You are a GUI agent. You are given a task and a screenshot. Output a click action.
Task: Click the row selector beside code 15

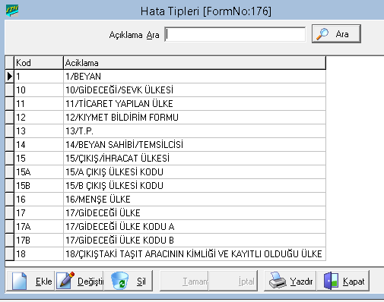tap(9, 159)
